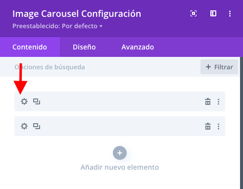Viewport: 243px width, 189px height.
Task: Open the Avanzado tab
Action: click(x=138, y=47)
